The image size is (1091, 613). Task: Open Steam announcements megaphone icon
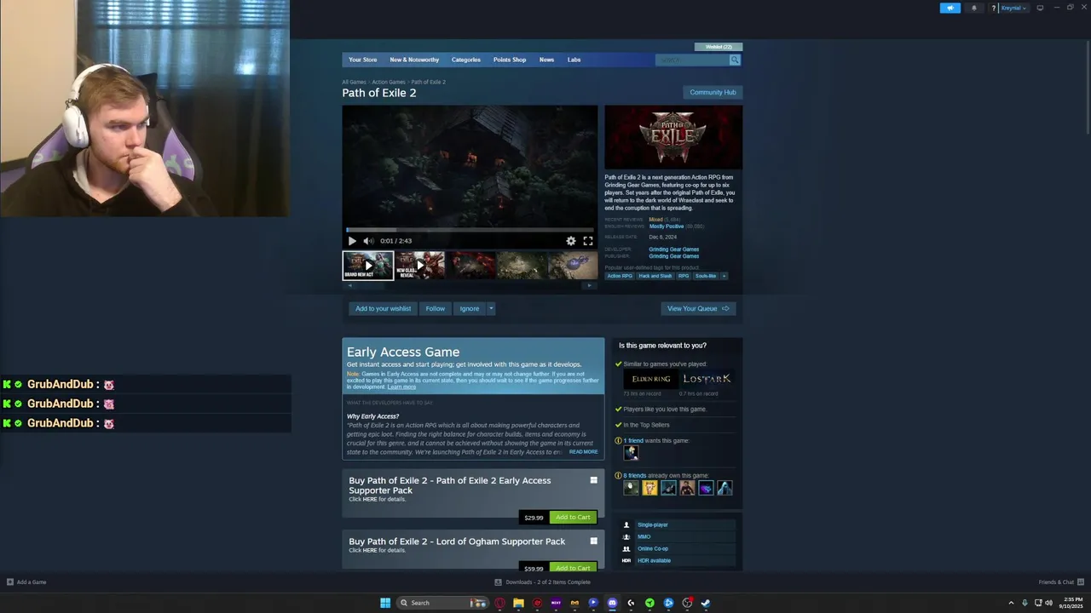click(950, 8)
